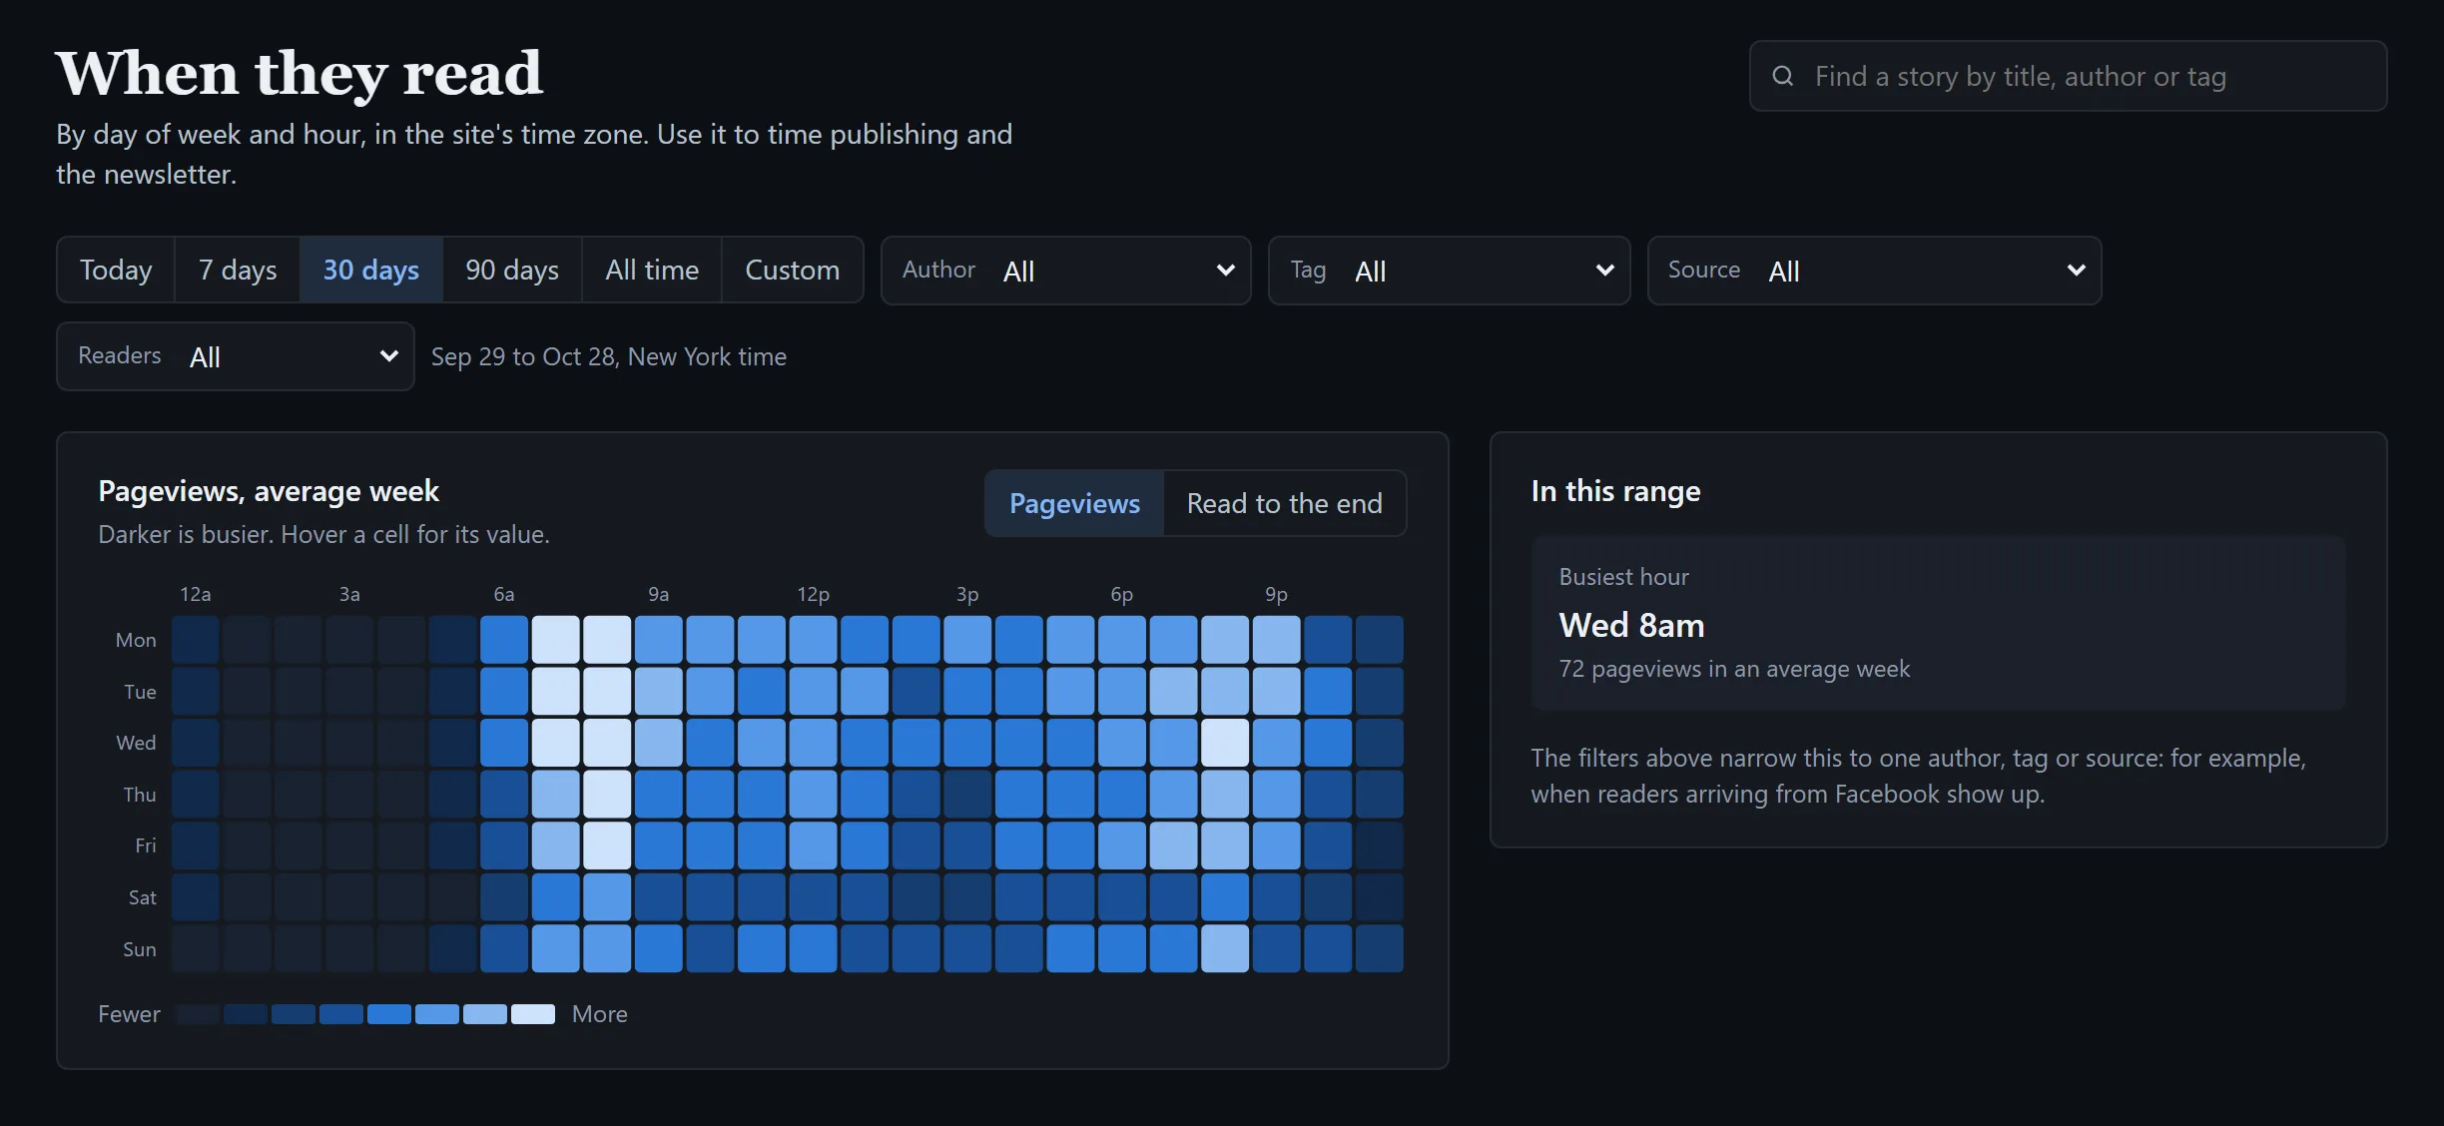Expand the Readers filter dropdown
Image resolution: width=2444 pixels, height=1126 pixels.
[236, 356]
